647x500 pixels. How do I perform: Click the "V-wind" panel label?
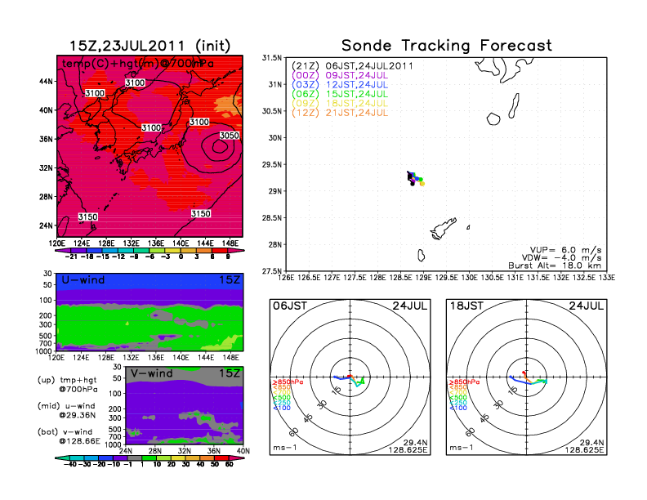tap(151, 373)
